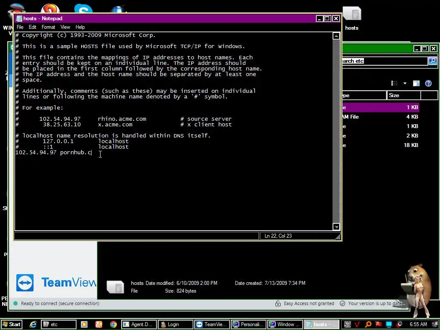
Task: Launch Internet Explorer from the taskbar
Action: (33, 324)
